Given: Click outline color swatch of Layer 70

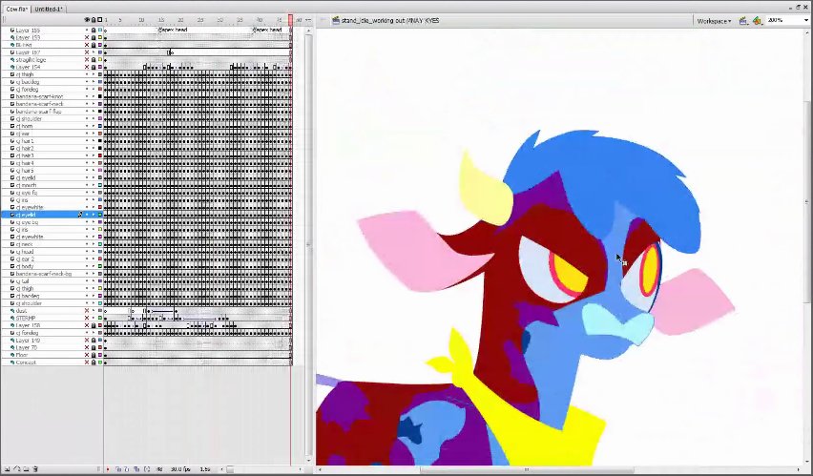Looking at the screenshot, I should point(100,348).
